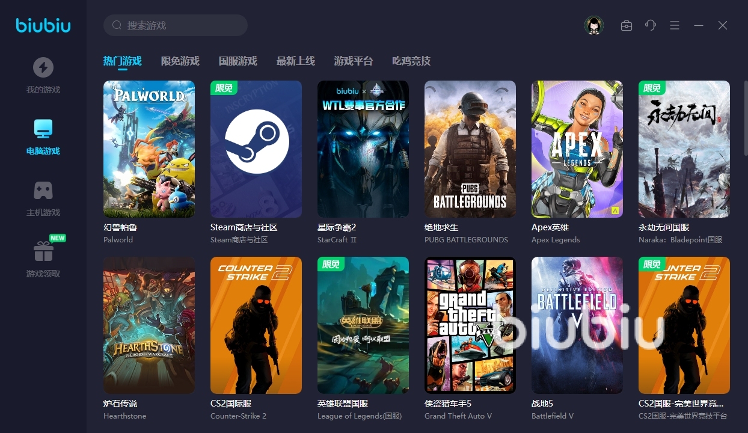Click the 限免 badge on CS2国服
748x433 pixels.
[x=652, y=264]
